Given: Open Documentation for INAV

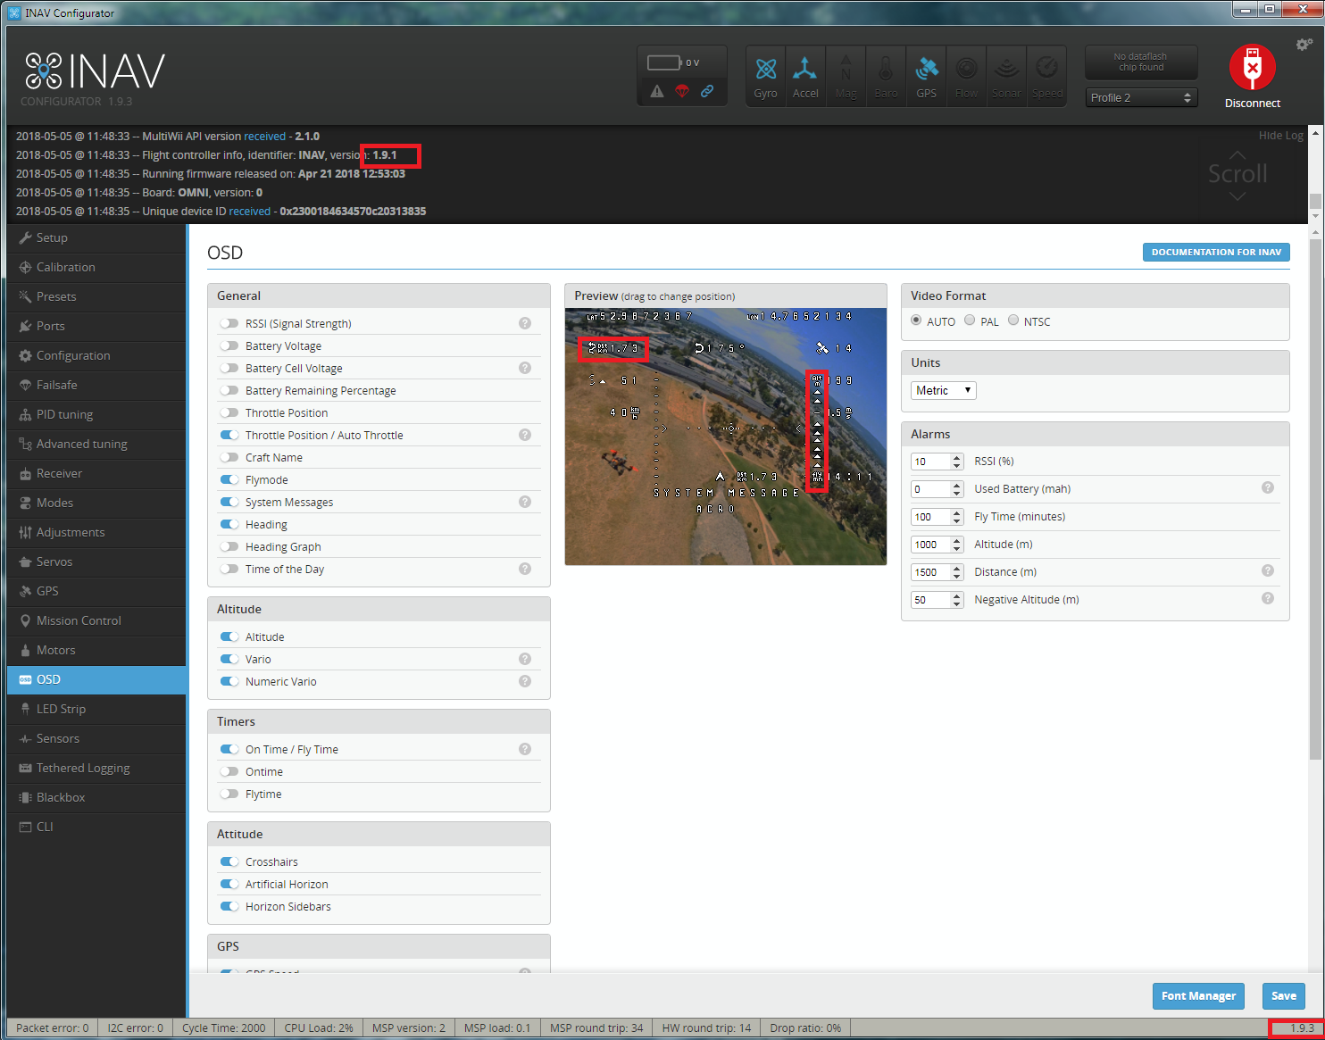Looking at the screenshot, I should 1216,252.
